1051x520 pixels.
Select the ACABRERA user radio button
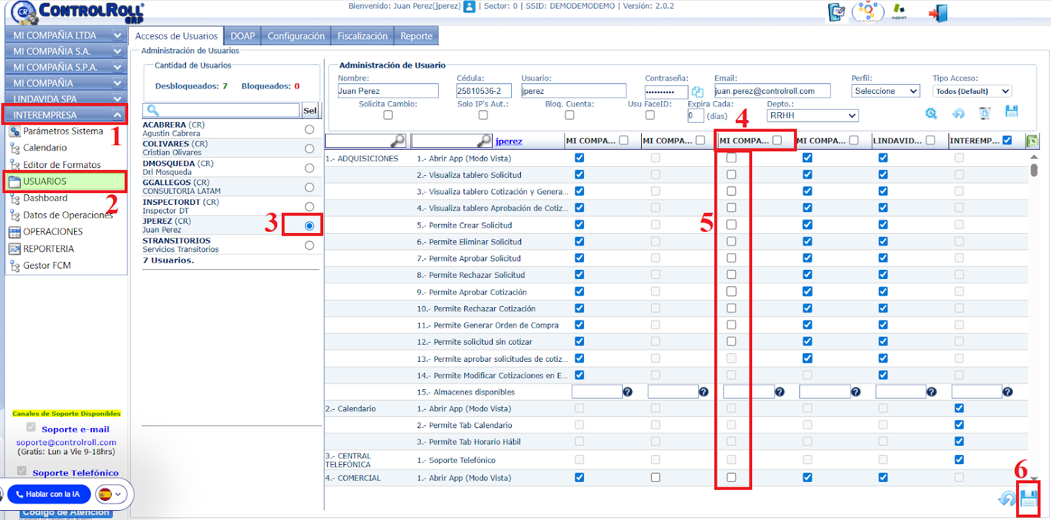[309, 129]
